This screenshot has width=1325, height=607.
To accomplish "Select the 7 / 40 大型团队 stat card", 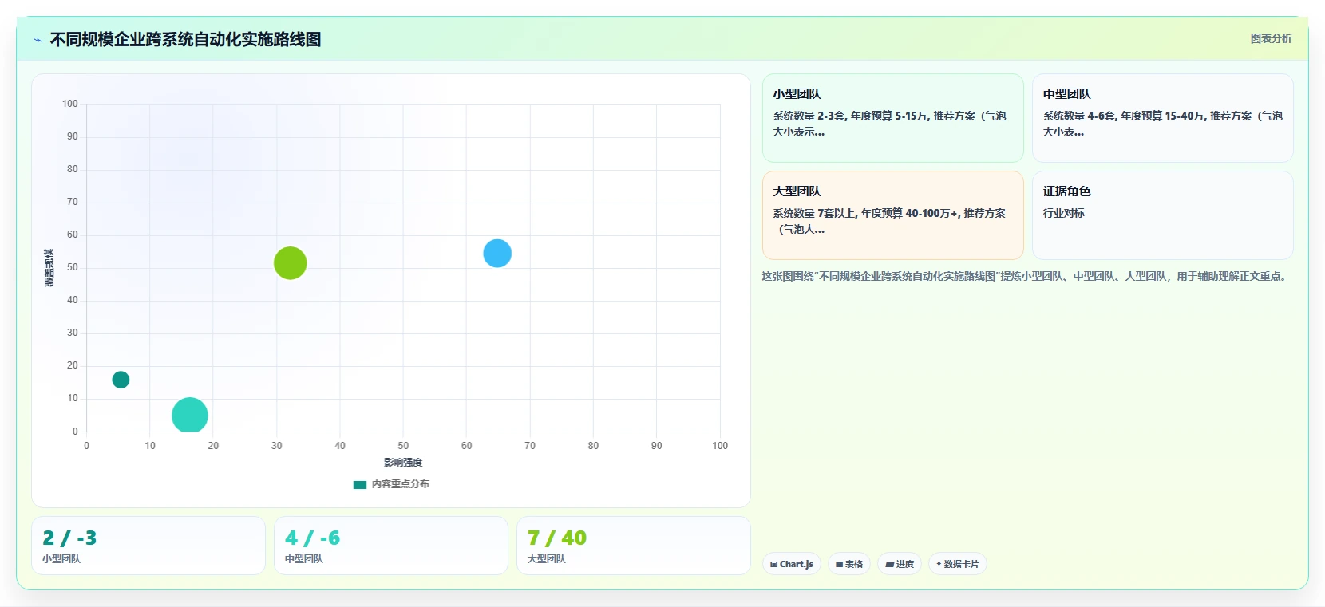I will tap(634, 546).
